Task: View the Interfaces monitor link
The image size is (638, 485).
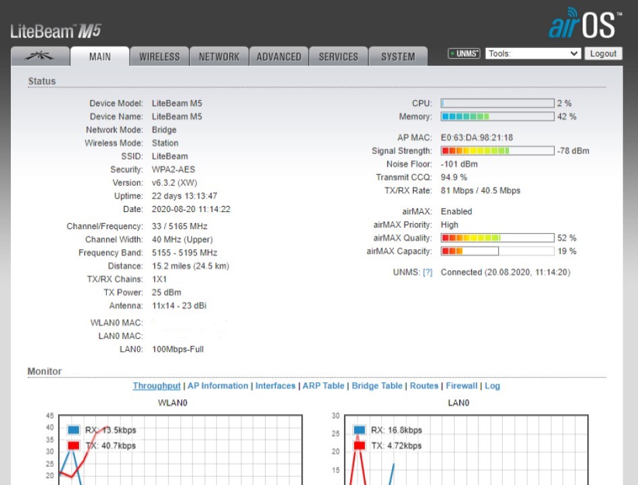Action: click(276, 386)
